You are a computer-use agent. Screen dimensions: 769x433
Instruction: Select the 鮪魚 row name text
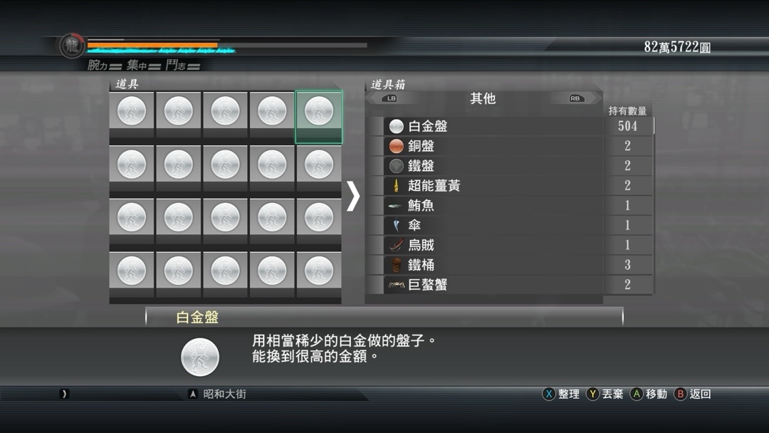[x=421, y=206]
